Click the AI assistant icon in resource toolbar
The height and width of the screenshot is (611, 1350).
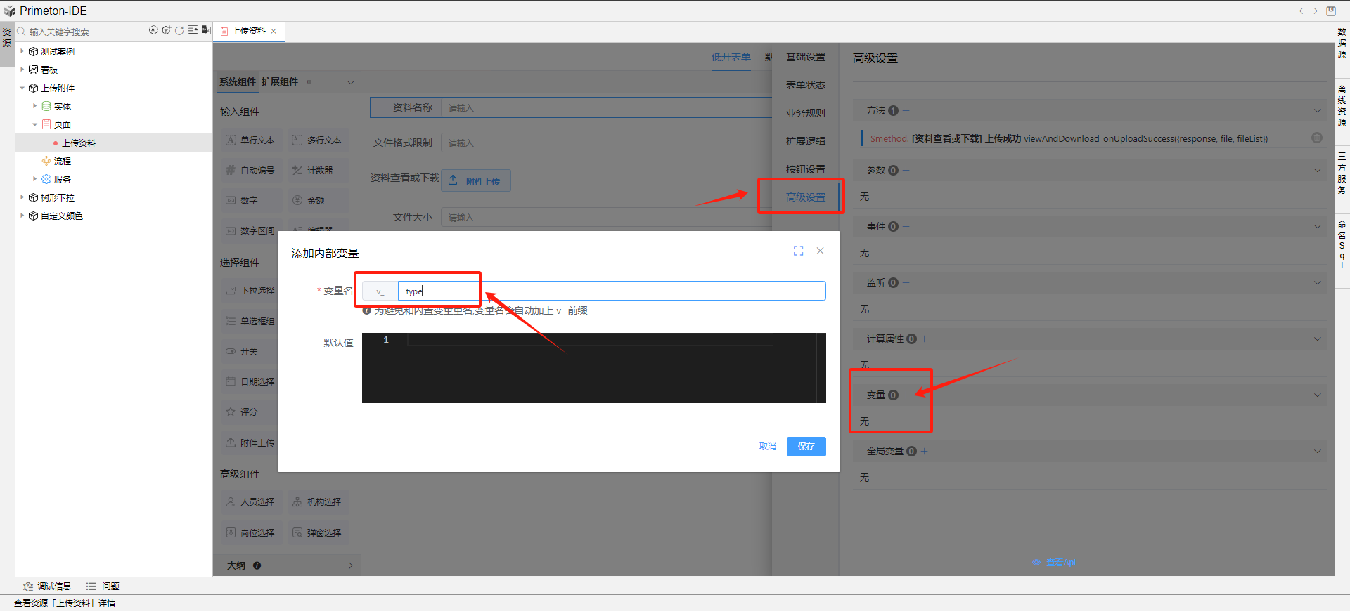tap(153, 30)
